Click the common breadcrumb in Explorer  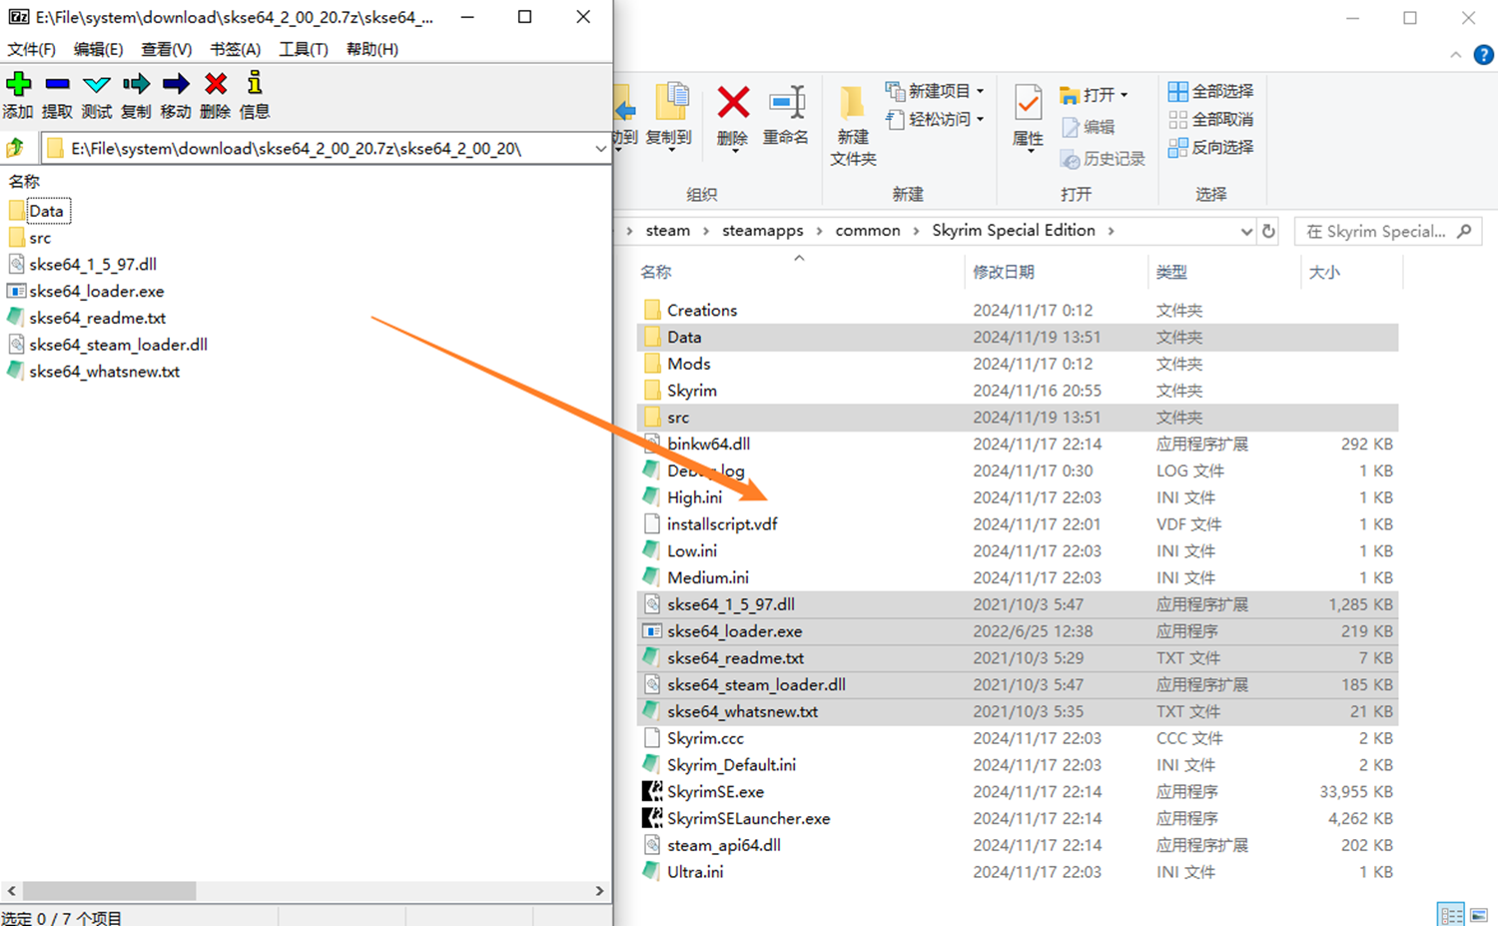point(868,231)
